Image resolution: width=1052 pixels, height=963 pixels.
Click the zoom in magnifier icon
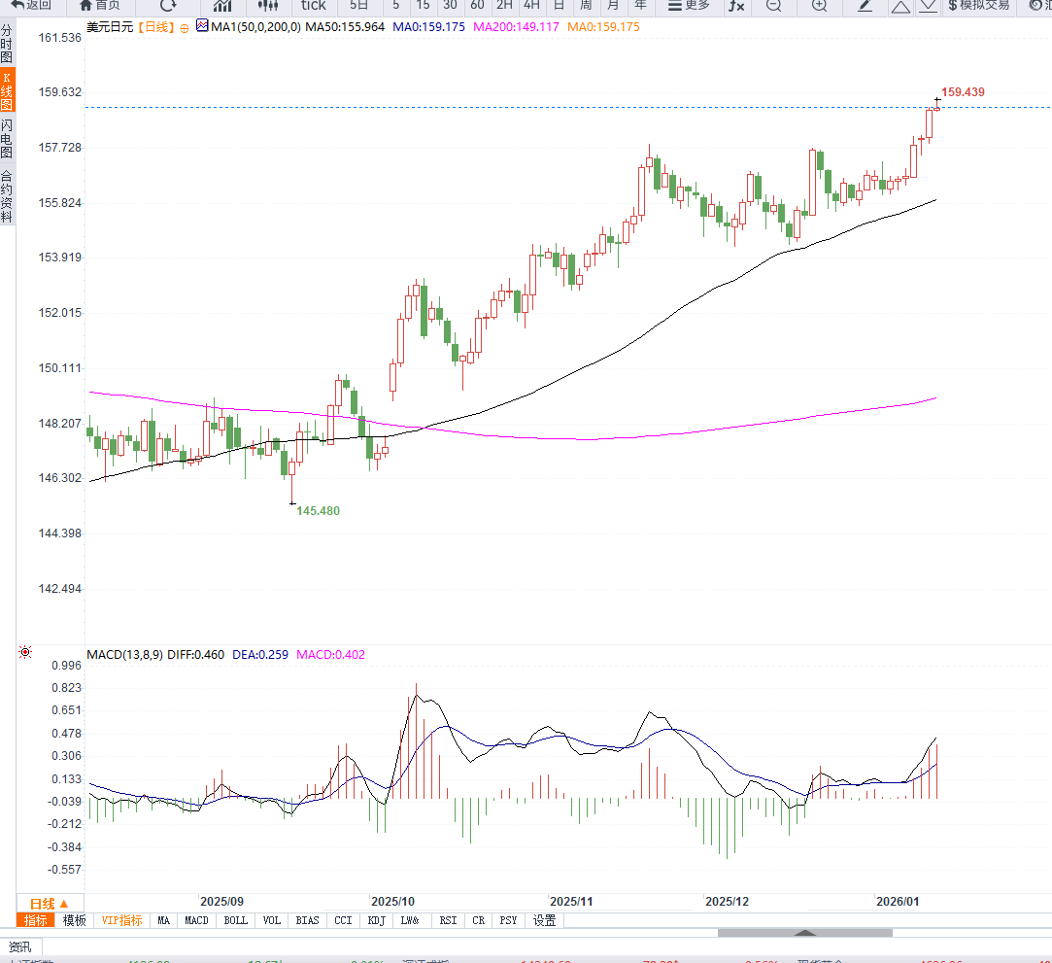(x=819, y=6)
